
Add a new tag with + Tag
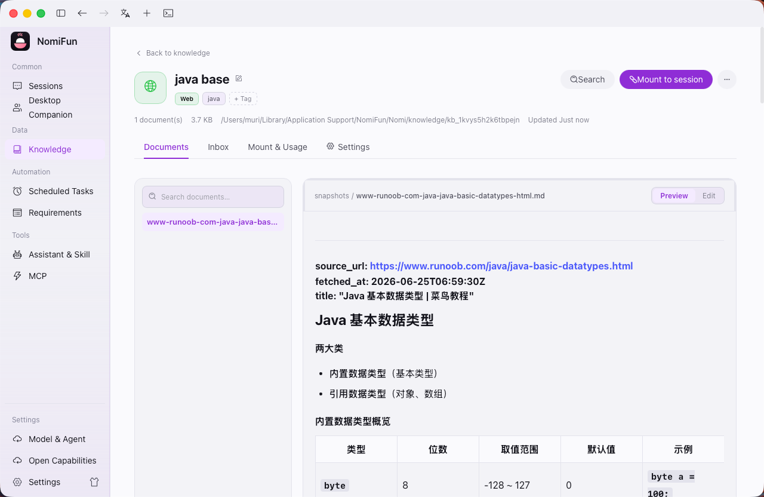243,99
